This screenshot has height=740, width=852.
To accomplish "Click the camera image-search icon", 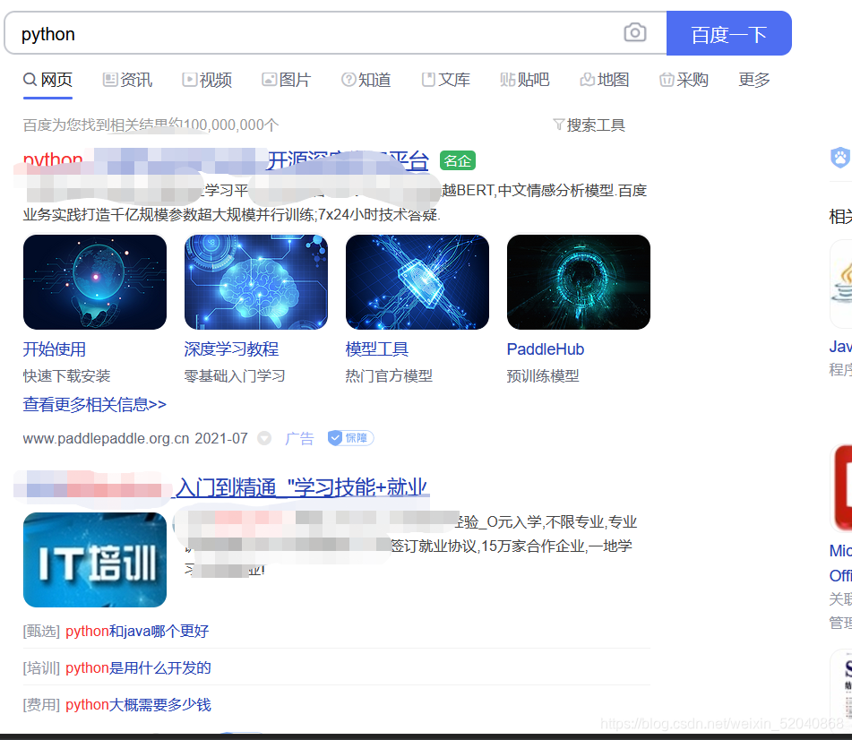I will tap(634, 32).
